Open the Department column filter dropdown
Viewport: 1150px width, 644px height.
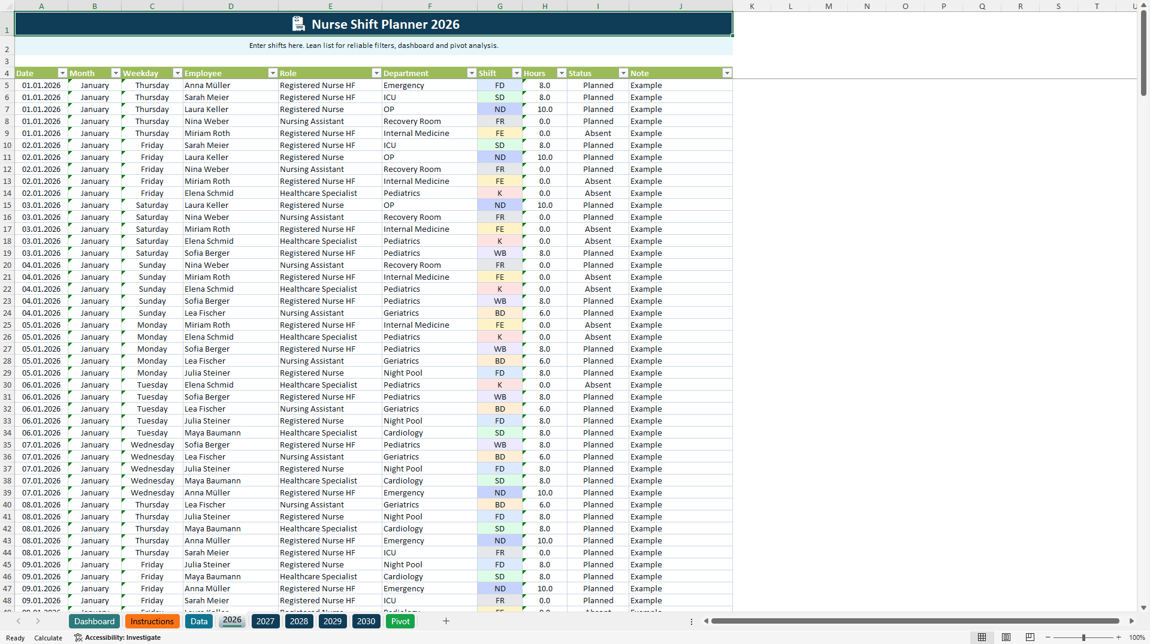[472, 73]
